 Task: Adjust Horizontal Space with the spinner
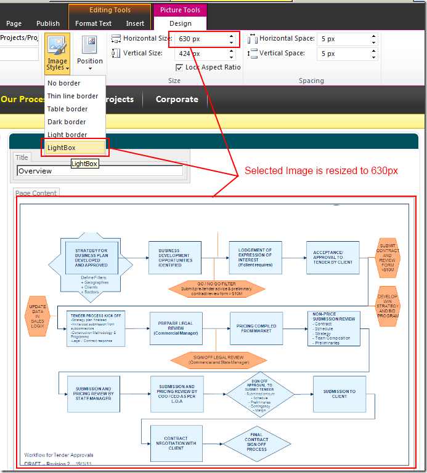(373, 39)
